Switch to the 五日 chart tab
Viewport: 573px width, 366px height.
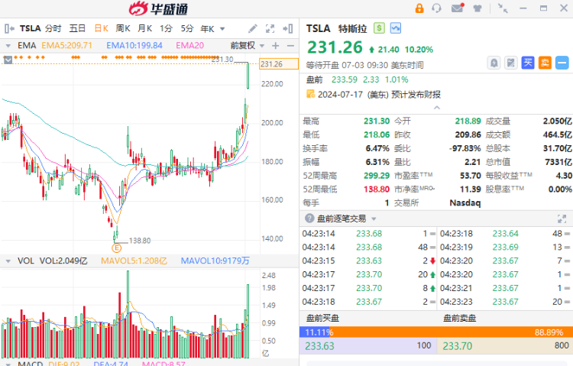tap(77, 28)
